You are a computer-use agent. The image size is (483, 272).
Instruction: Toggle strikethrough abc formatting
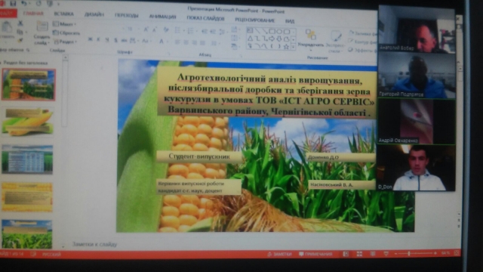pos(124,40)
